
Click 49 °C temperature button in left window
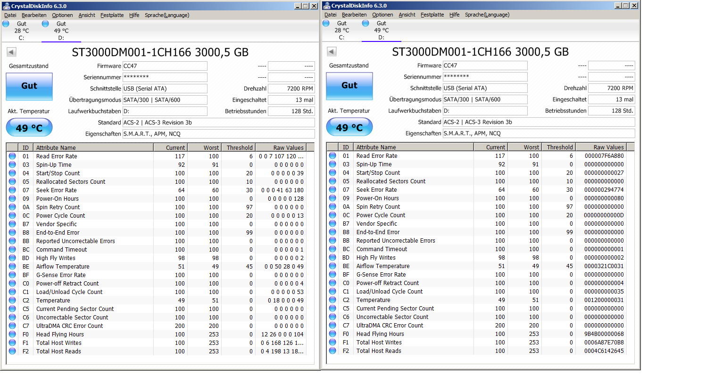click(29, 128)
